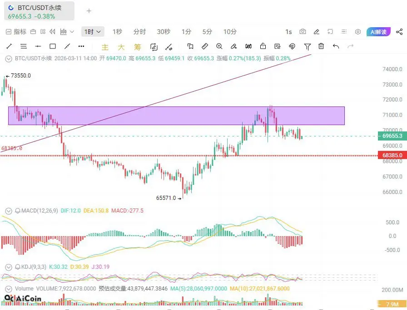
Task: Add a new chart tab with plus
Action: tap(89, 11)
